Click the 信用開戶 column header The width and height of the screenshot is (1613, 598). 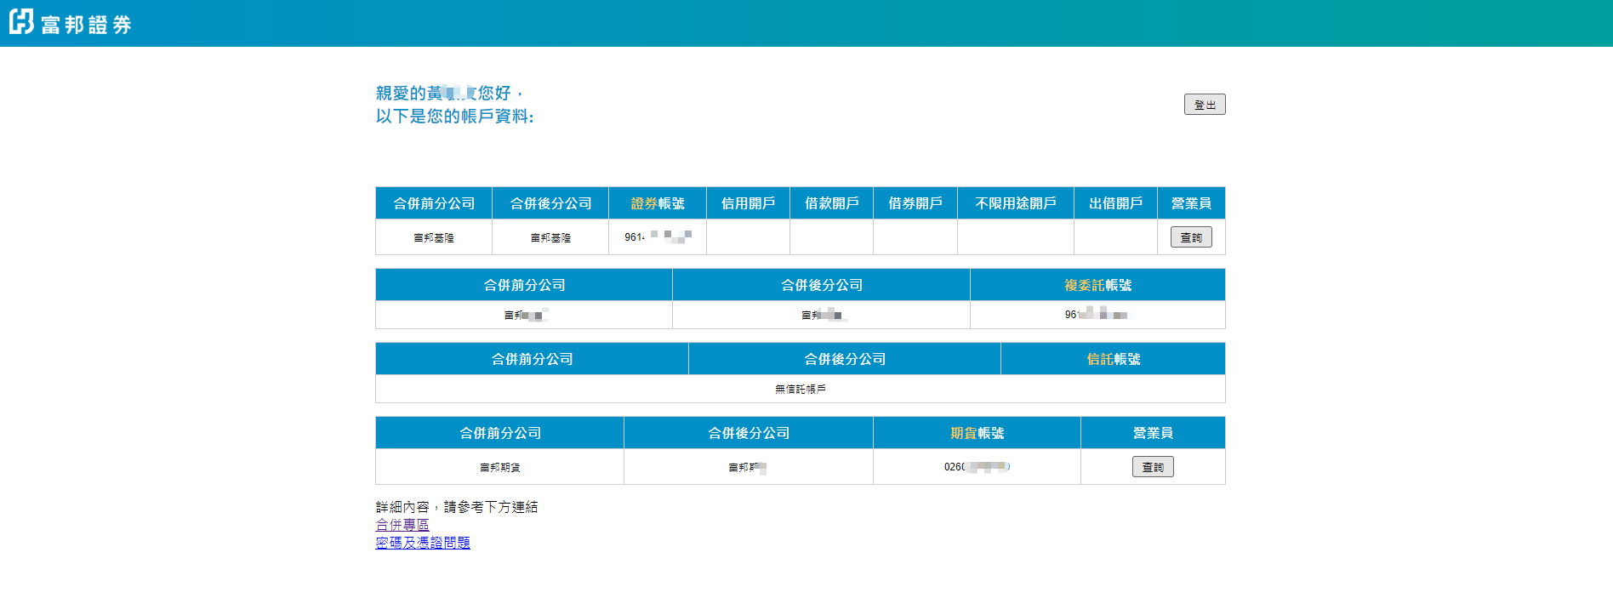pyautogui.click(x=748, y=203)
